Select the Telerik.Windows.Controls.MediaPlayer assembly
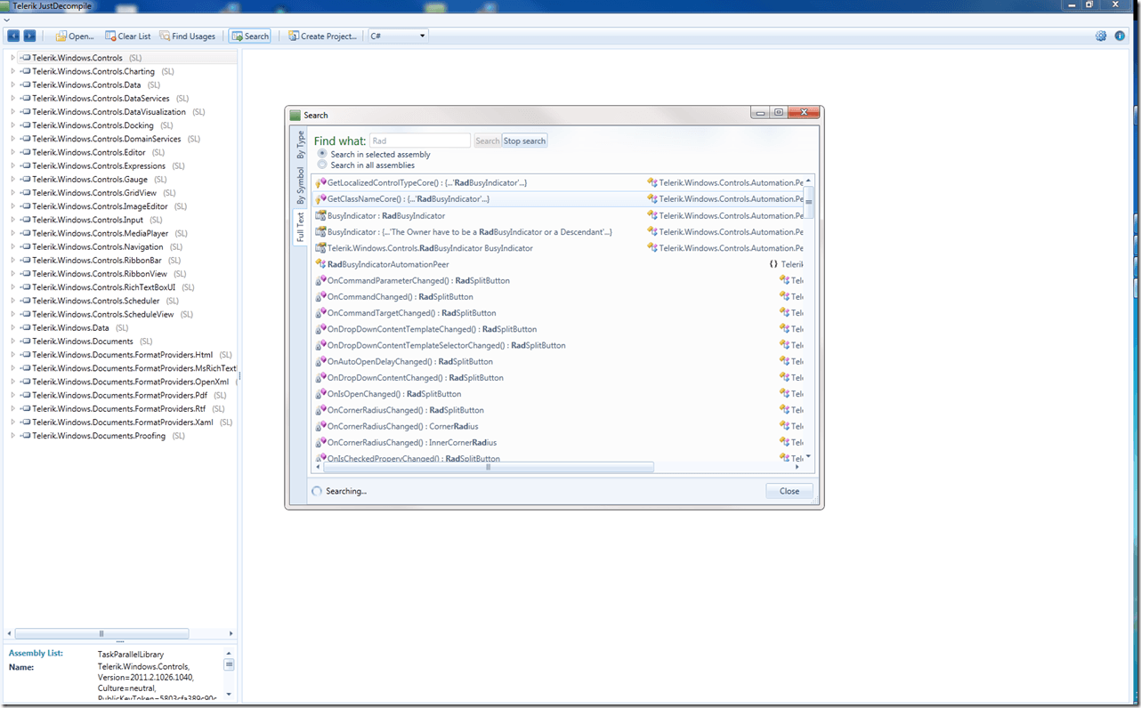This screenshot has height=708, width=1141. 100,233
